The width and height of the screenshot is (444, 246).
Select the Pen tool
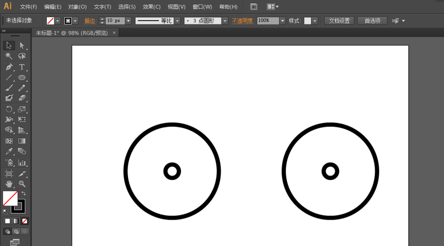(9, 67)
